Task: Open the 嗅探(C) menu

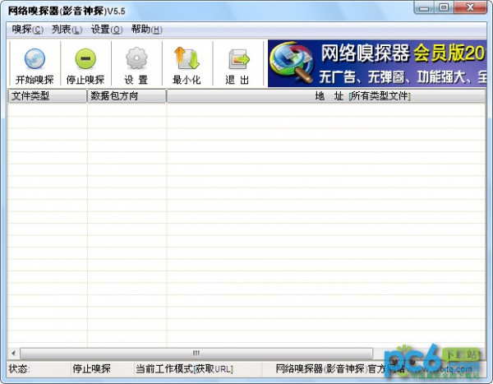Action: point(27,30)
